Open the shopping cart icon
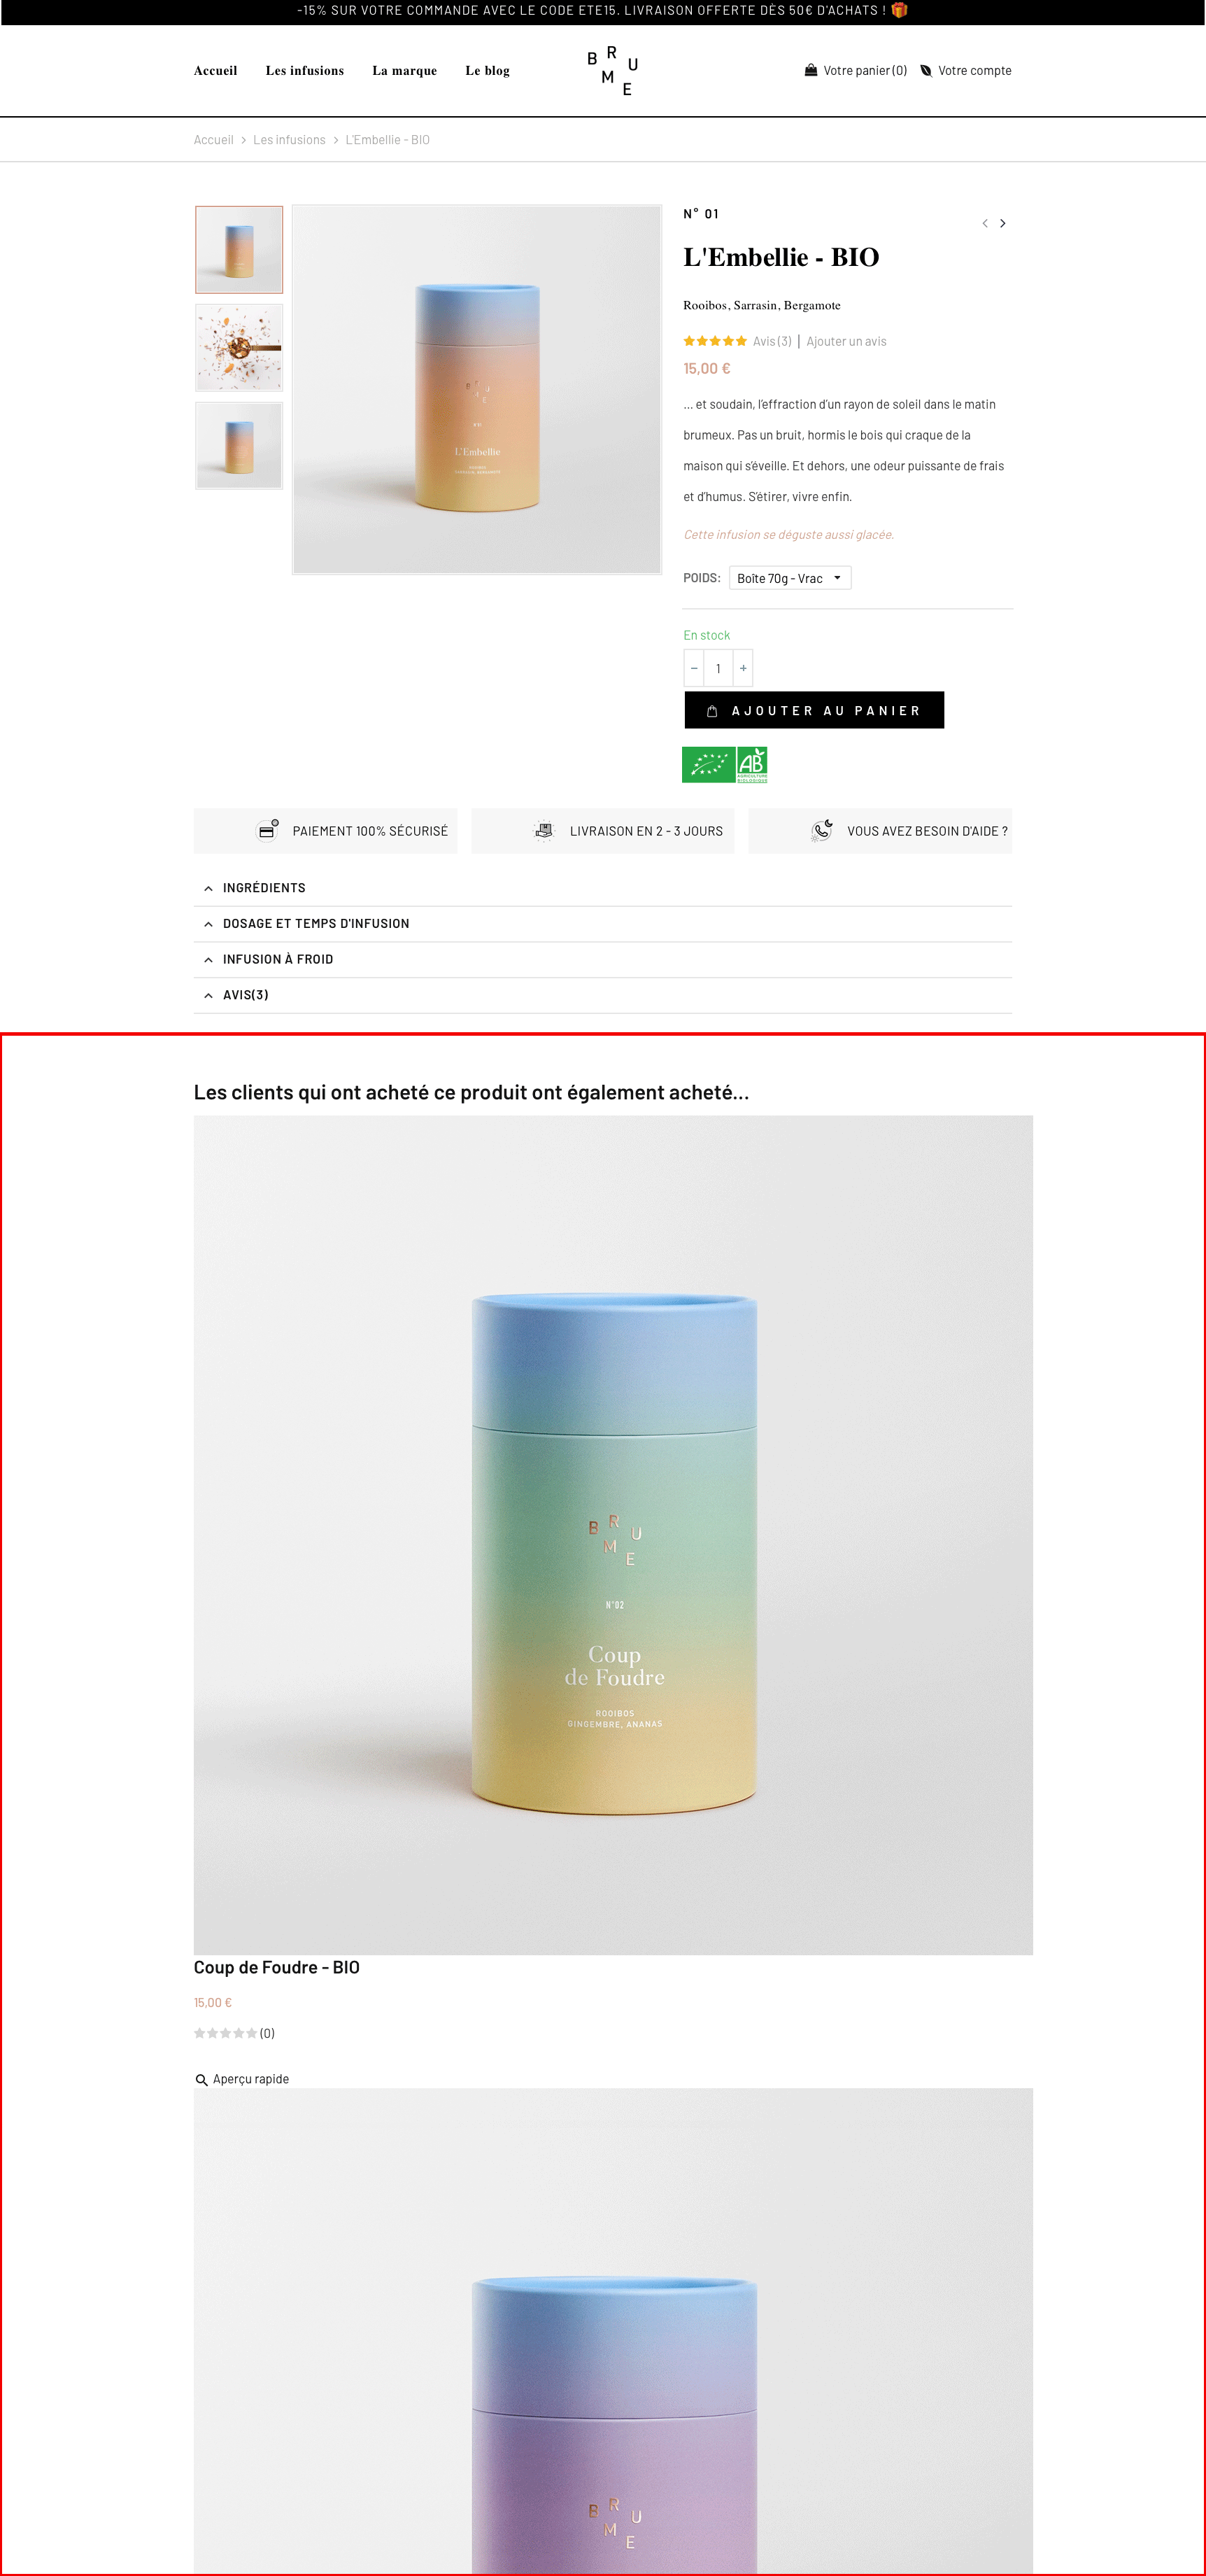This screenshot has width=1206, height=2576. point(811,70)
